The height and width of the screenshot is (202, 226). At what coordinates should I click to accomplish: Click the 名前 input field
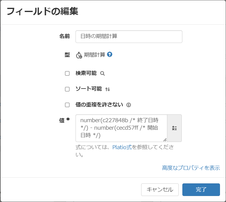(129, 37)
